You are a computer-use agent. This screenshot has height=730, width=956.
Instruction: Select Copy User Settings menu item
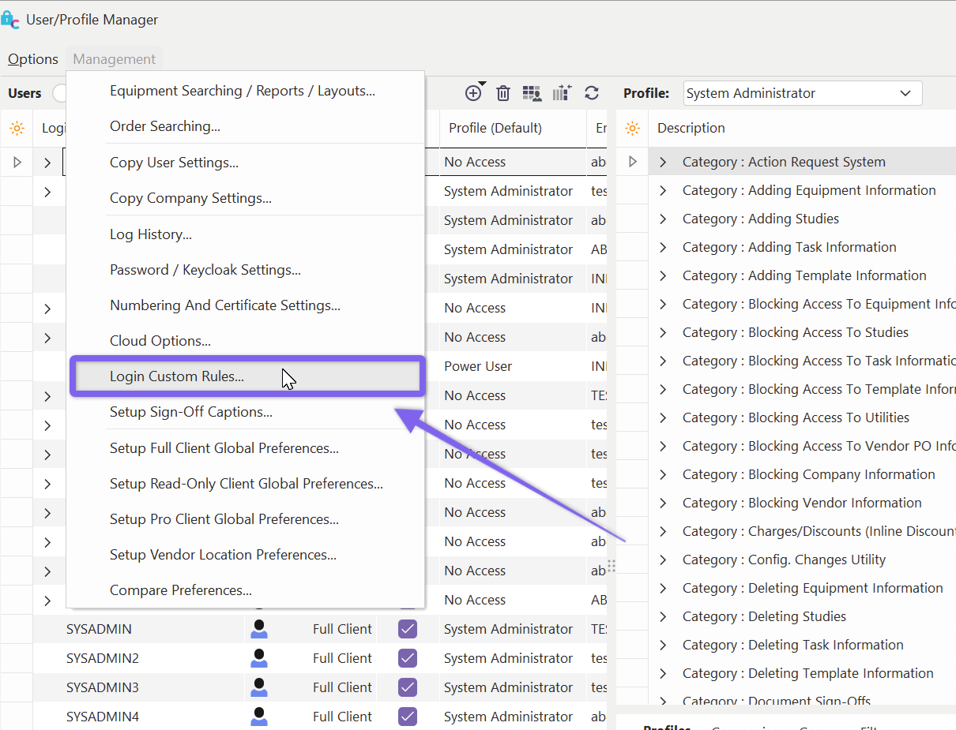174,163
